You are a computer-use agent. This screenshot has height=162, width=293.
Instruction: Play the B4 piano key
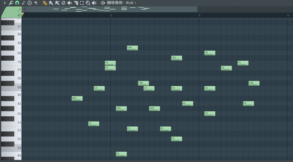(18, 155)
